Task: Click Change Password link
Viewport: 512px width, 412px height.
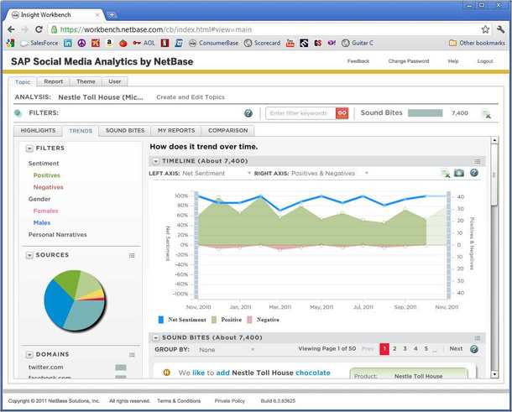Action: pos(409,61)
